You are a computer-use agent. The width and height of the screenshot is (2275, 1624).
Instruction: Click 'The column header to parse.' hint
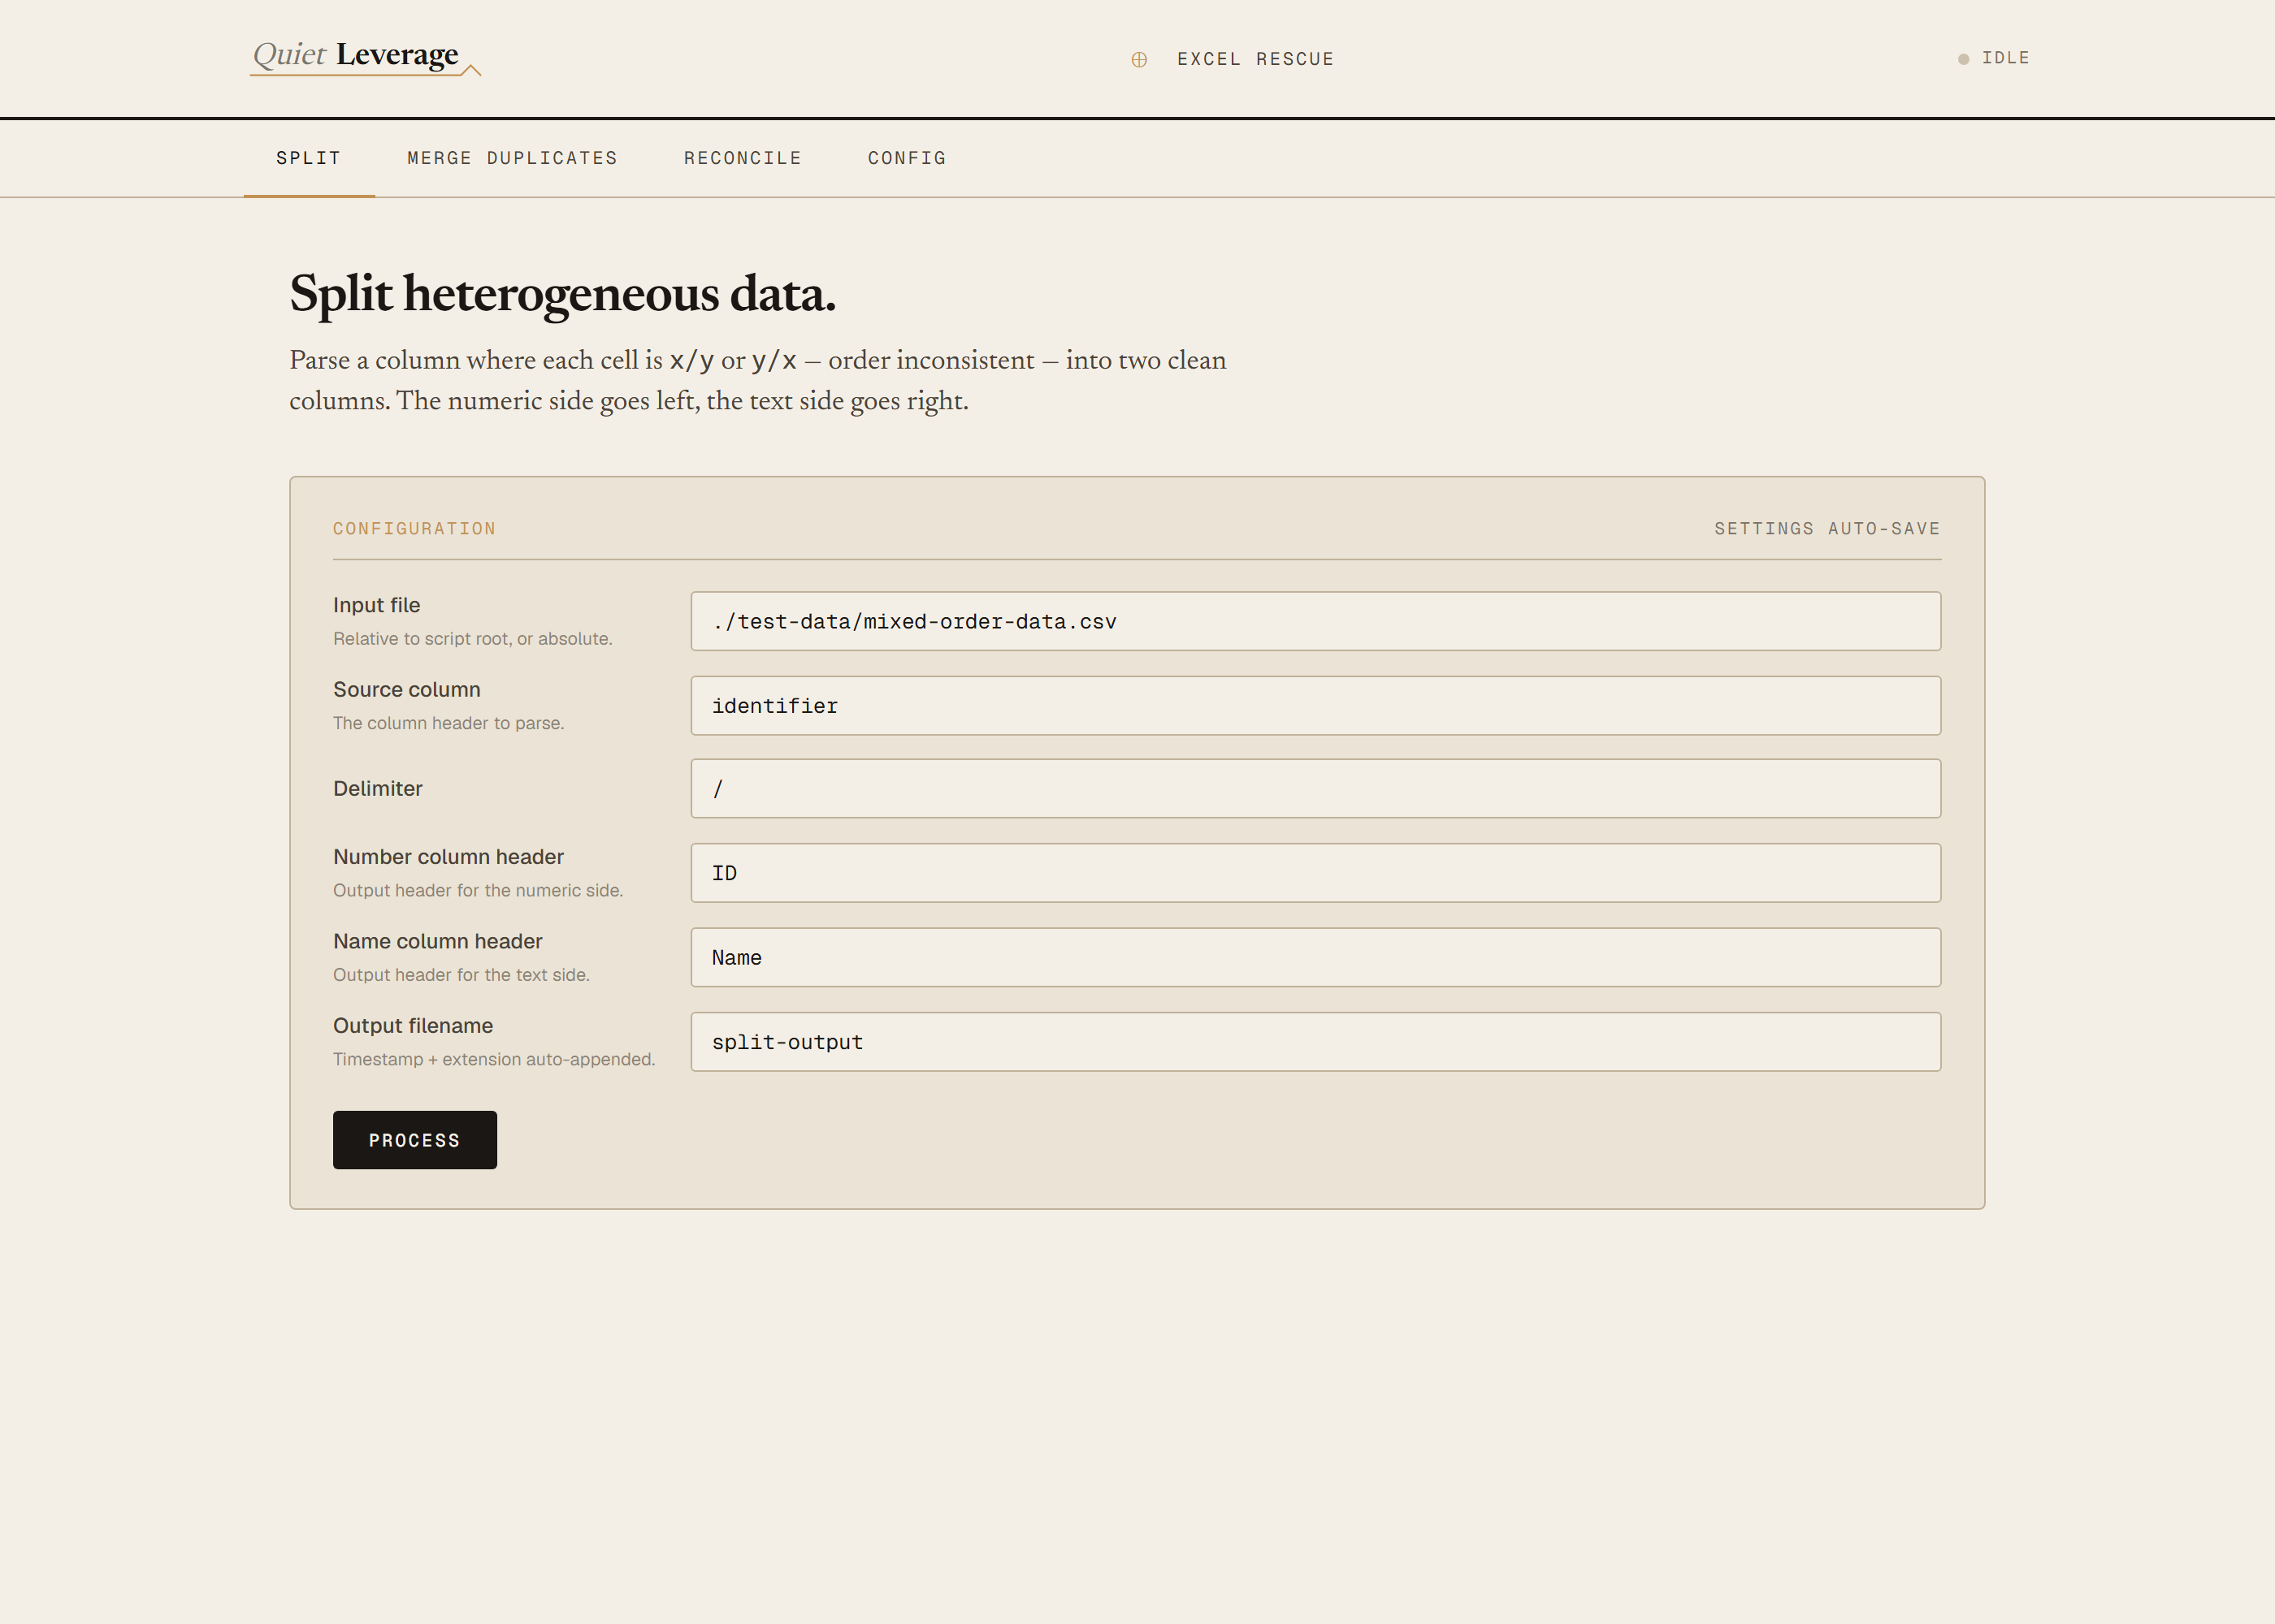pyautogui.click(x=448, y=723)
